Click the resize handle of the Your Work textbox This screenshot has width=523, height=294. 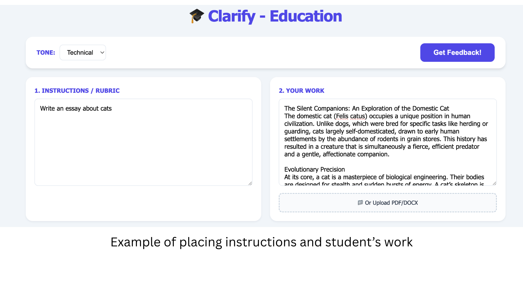tap(494, 183)
